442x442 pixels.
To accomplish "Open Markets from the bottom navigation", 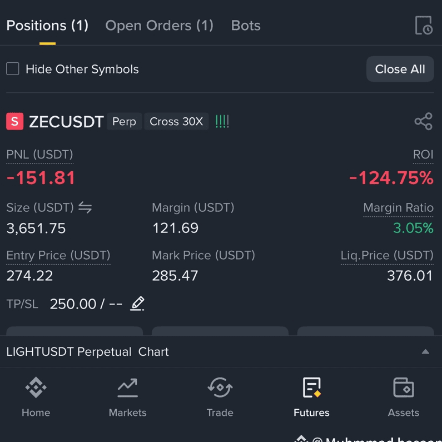I will (x=127, y=397).
